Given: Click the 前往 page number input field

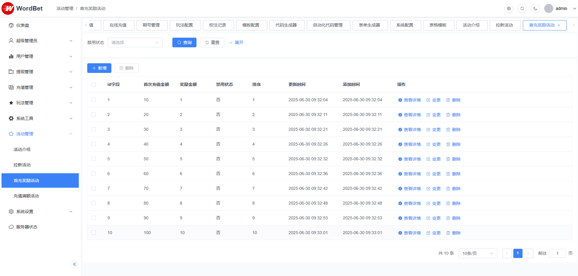Looking at the screenshot, I should click(557, 253).
